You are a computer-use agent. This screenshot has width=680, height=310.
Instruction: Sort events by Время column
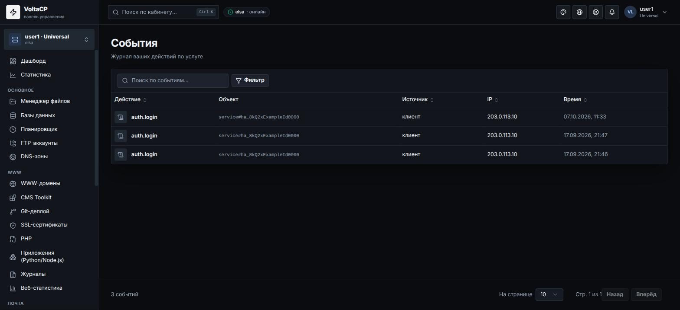575,100
